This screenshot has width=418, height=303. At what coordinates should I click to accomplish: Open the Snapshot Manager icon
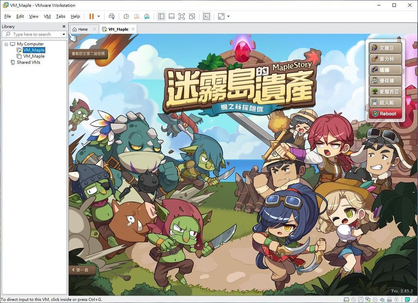point(147,16)
